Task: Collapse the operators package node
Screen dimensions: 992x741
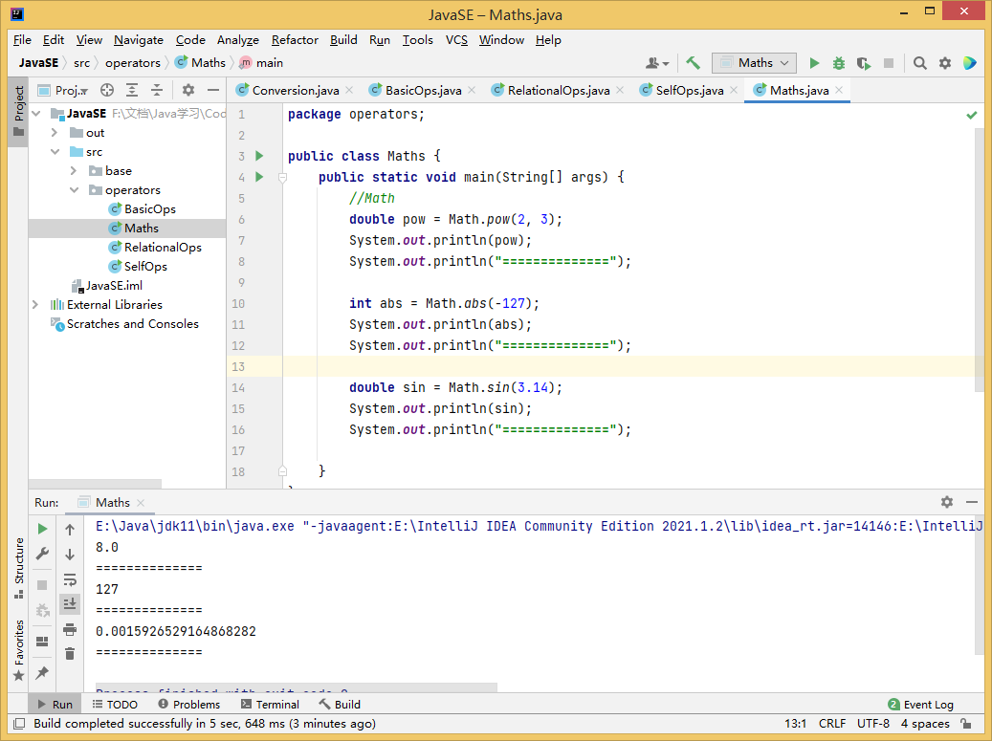Action: click(x=74, y=190)
